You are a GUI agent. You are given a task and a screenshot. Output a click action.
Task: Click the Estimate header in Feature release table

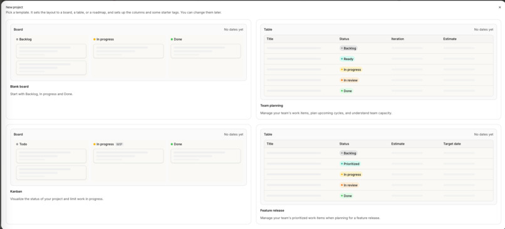click(x=398, y=144)
